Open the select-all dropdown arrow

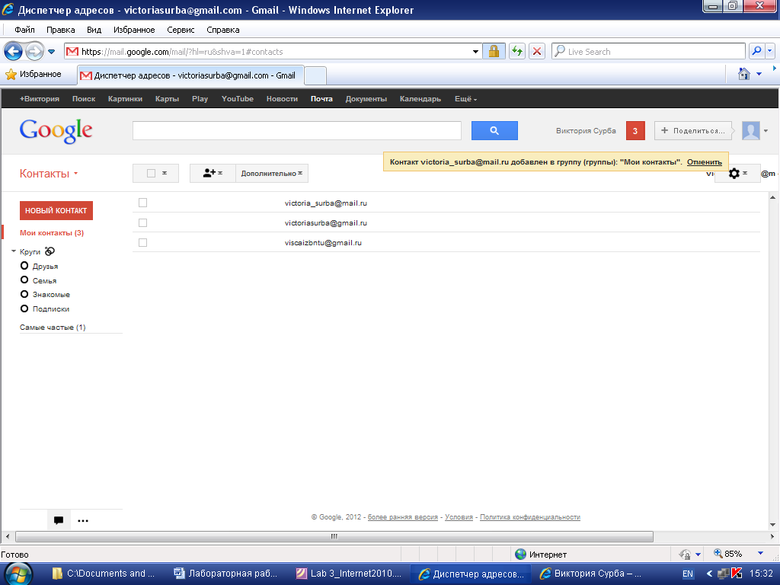click(165, 173)
